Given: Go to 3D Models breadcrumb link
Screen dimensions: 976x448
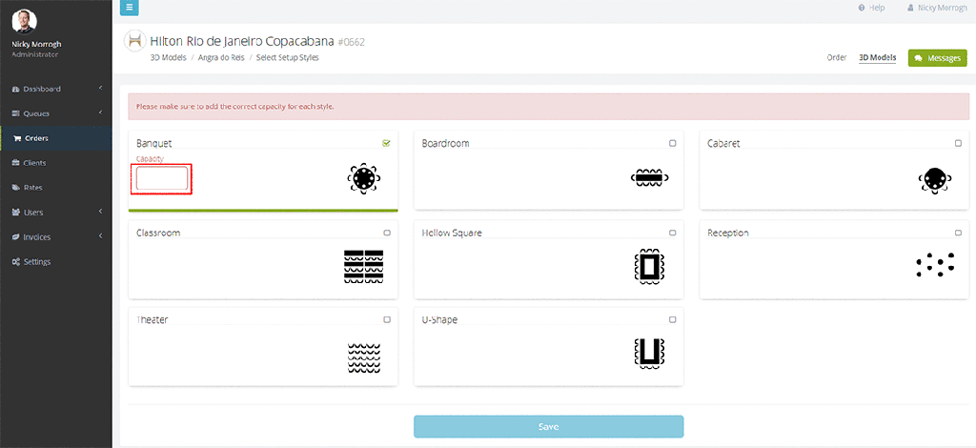Looking at the screenshot, I should point(168,58).
